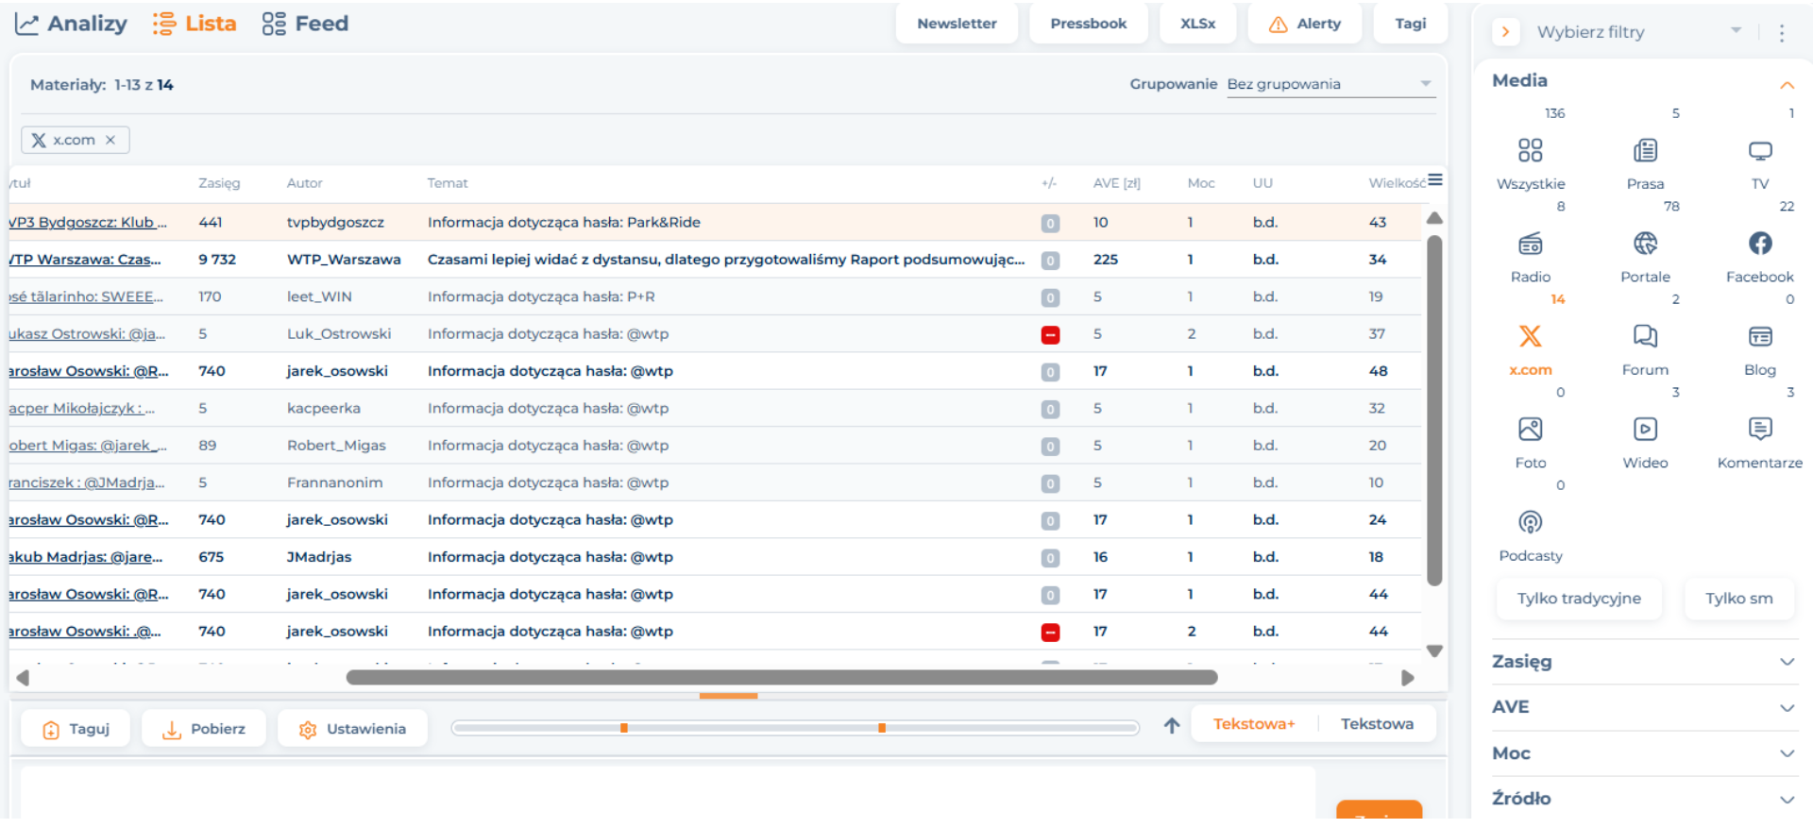
Task: Click the first orange slider handle
Action: [x=624, y=728]
